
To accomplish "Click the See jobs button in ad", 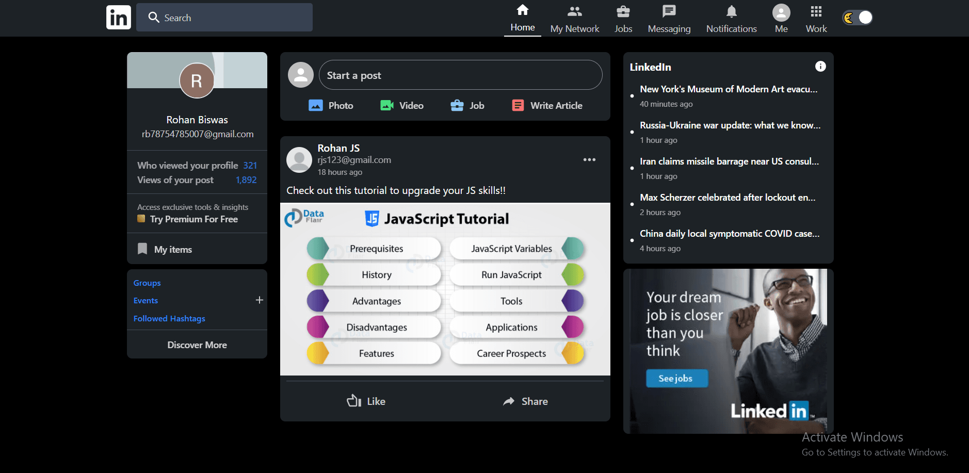I will tap(676, 378).
